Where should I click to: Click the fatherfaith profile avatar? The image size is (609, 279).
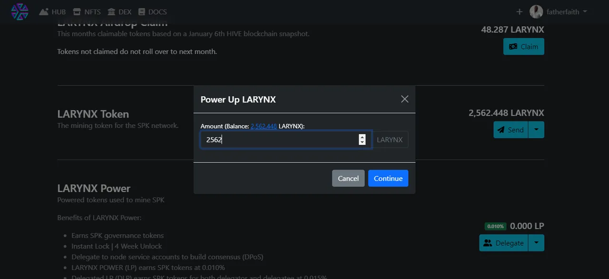[536, 12]
